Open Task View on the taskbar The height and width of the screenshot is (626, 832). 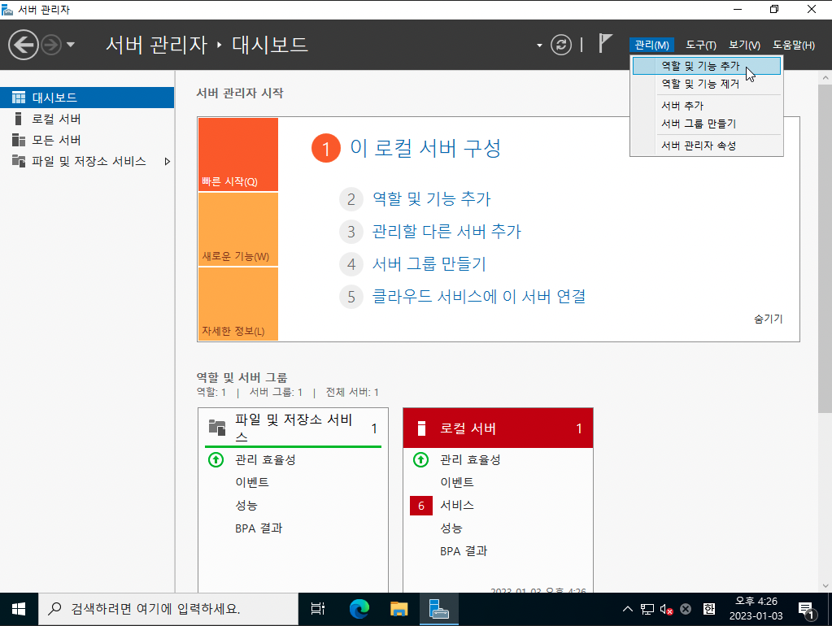318,609
